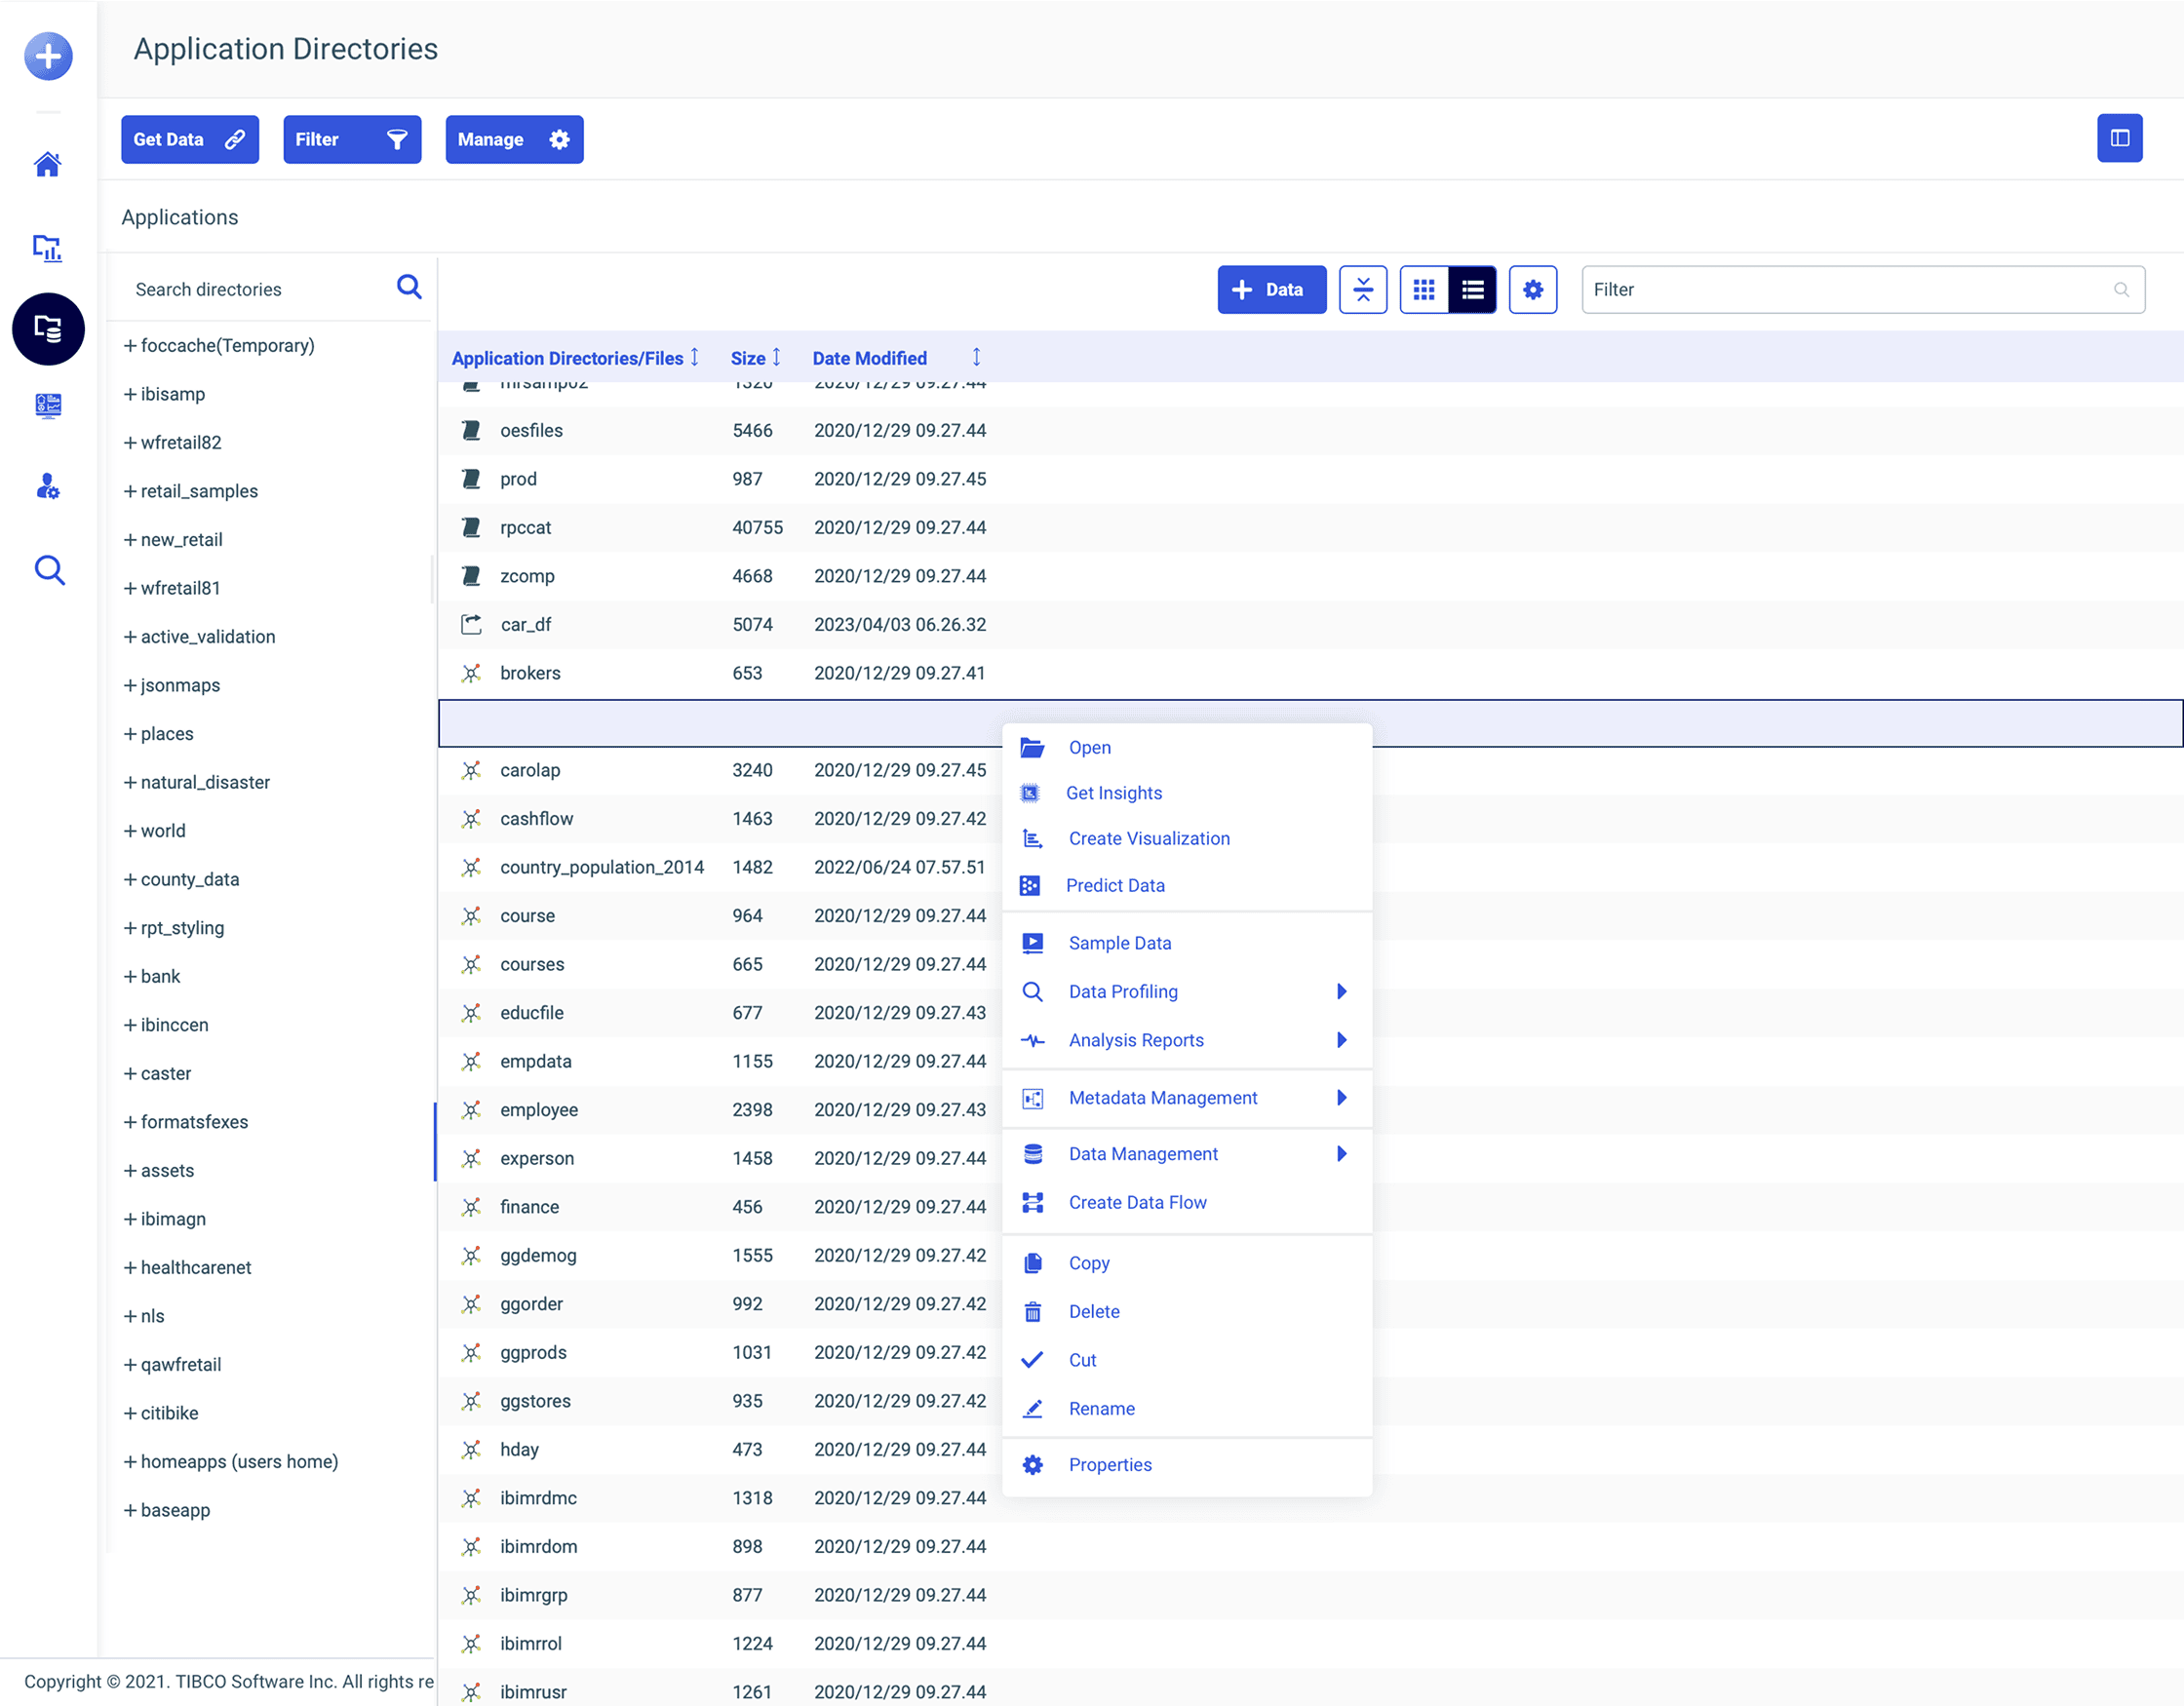This screenshot has height=1706, width=2184.
Task: Switch to grid view of directories
Action: click(x=1423, y=289)
